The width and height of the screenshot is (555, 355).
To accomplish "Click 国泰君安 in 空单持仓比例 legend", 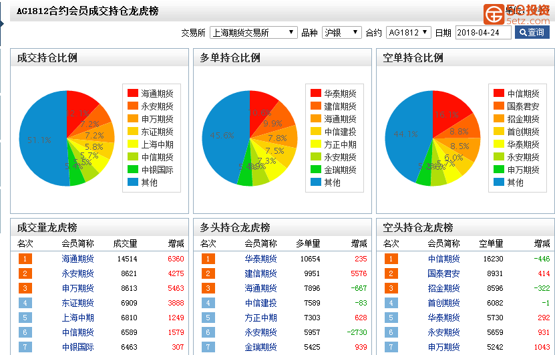I will pyautogui.click(x=523, y=106).
